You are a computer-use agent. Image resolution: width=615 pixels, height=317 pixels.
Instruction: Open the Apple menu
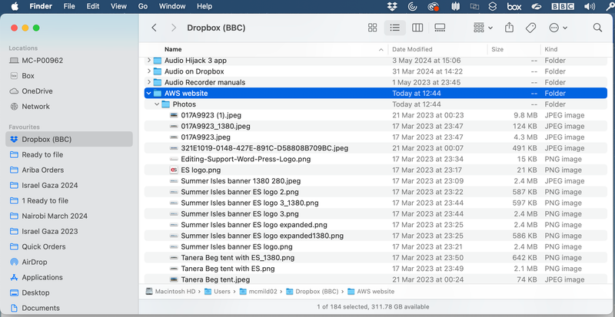(15, 6)
